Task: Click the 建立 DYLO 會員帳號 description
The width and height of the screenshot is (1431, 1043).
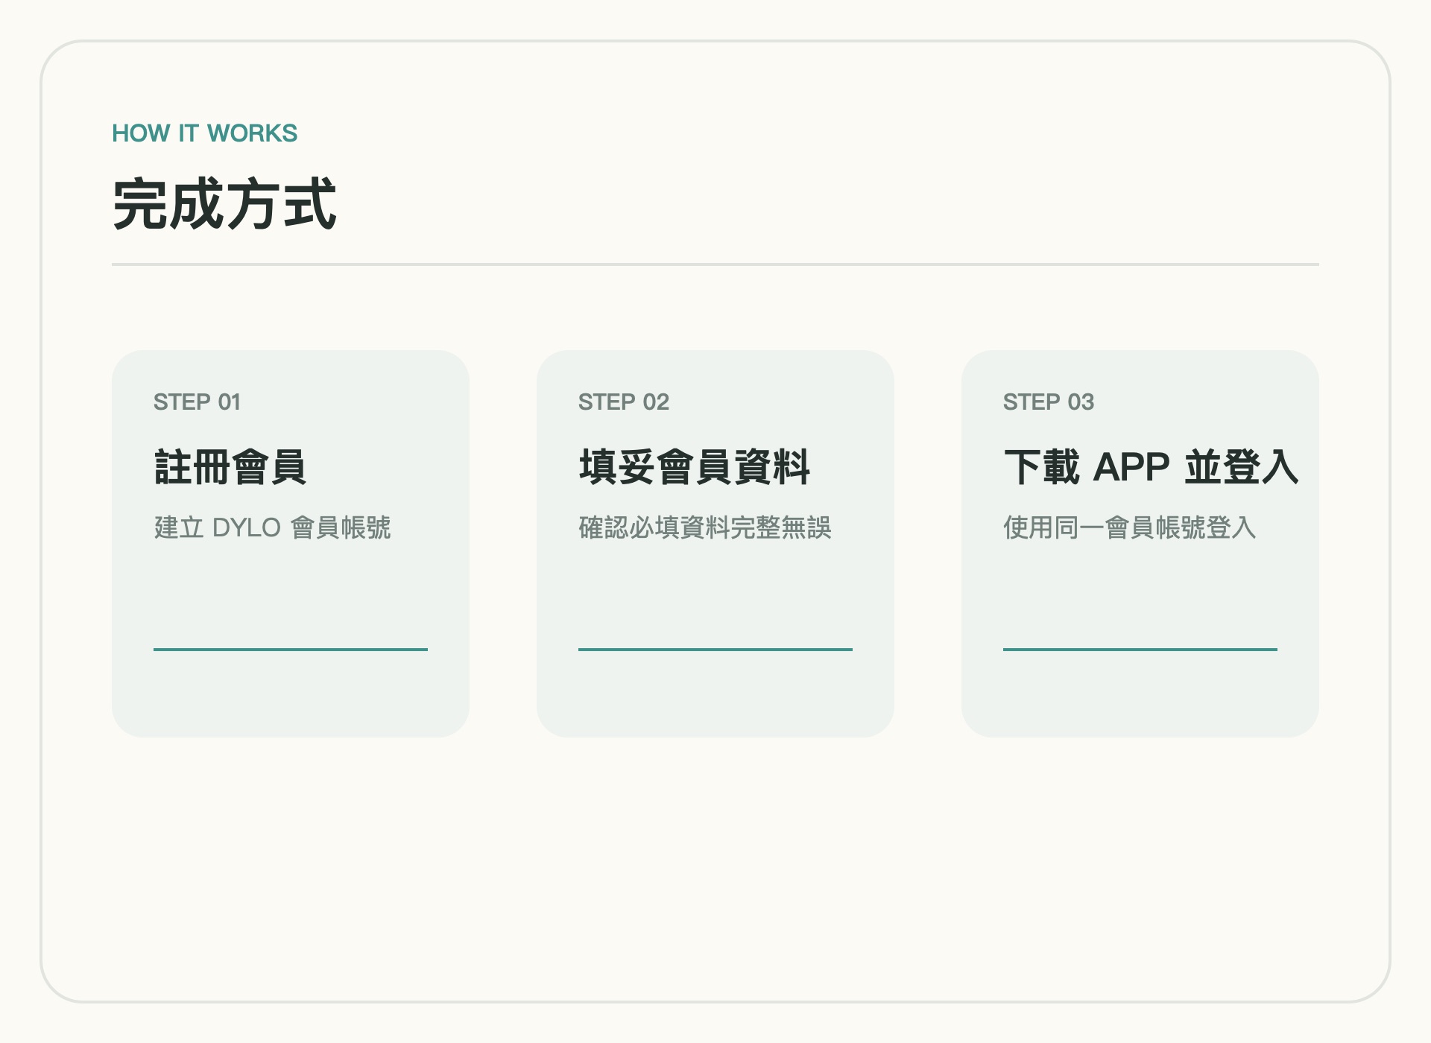Action: coord(272,527)
